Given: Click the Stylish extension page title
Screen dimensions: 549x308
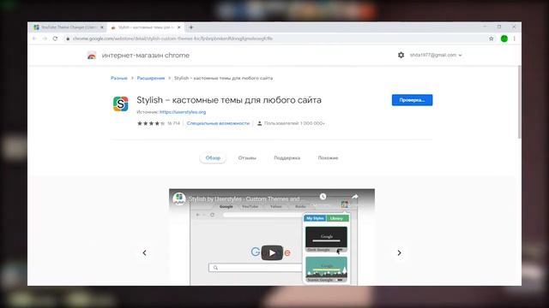Looking at the screenshot, I should [x=229, y=100].
